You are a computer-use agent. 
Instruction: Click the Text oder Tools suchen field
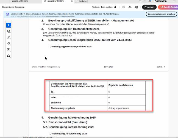(102, 7)
